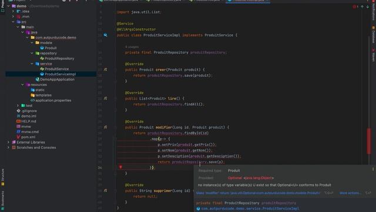Image resolution: width=376 pixels, height=212 pixels.
Task: Expand the test folder
Action: tap(18, 106)
